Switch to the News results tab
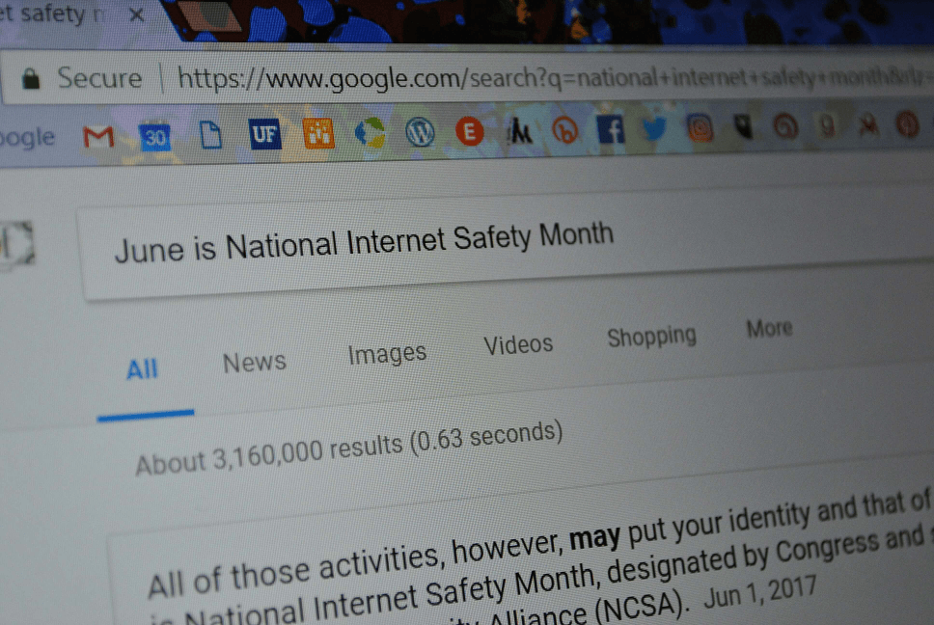934x625 pixels. coord(255,362)
